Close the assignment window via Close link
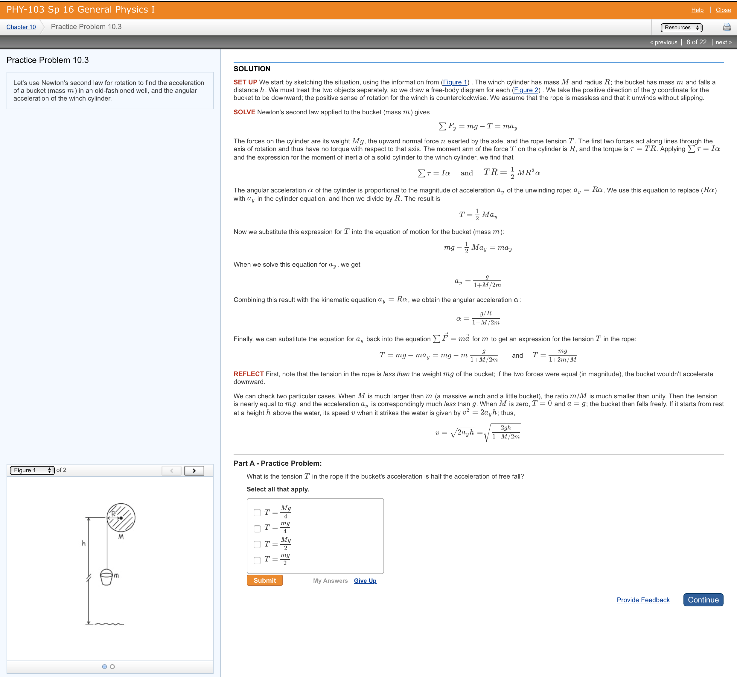Viewport: 737px width, 677px height. click(x=723, y=10)
